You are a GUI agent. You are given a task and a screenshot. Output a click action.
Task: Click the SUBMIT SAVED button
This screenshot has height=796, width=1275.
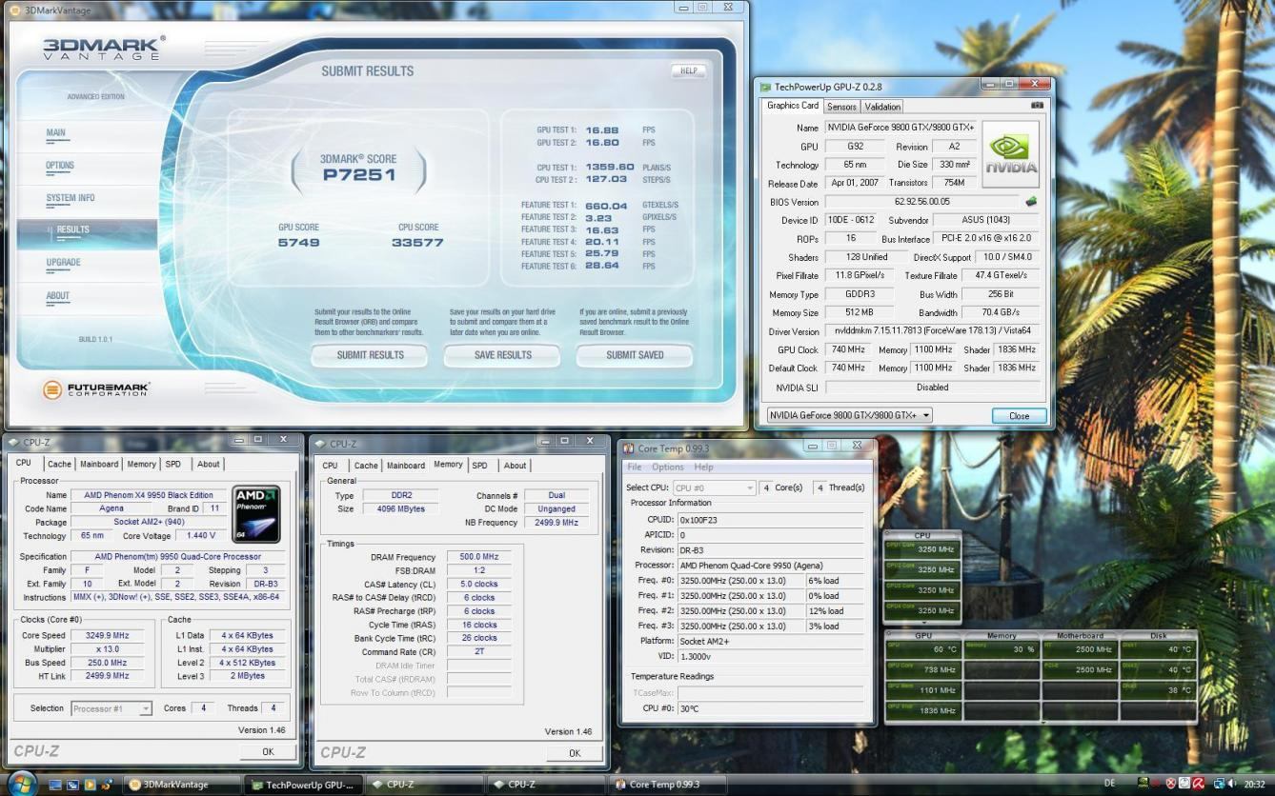[635, 355]
